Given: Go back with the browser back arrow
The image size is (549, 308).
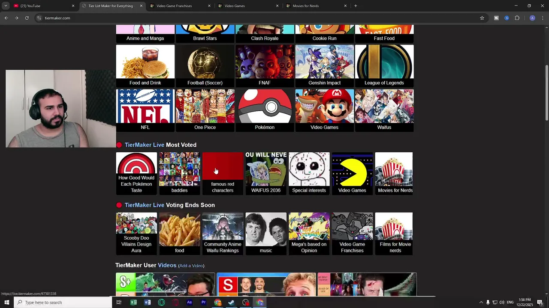Looking at the screenshot, I should (6, 18).
